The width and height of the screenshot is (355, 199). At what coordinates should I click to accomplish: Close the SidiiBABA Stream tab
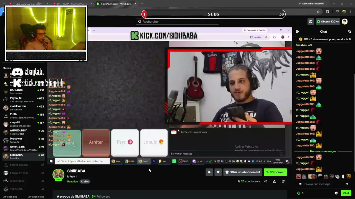click(x=135, y=4)
